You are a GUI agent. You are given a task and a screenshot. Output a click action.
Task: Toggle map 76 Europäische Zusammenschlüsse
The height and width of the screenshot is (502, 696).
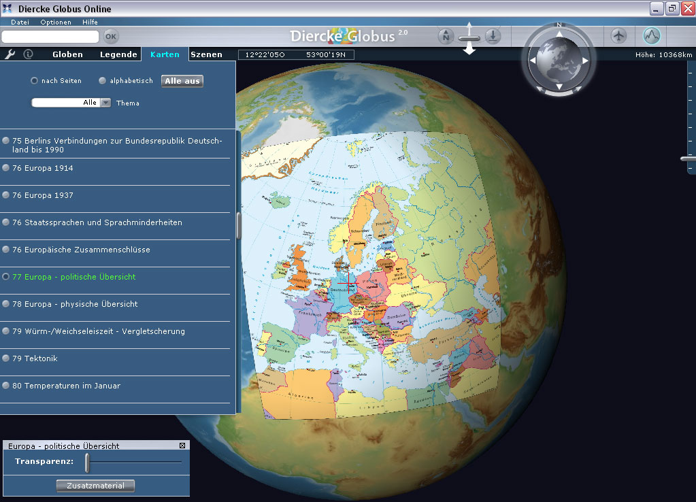click(6, 250)
